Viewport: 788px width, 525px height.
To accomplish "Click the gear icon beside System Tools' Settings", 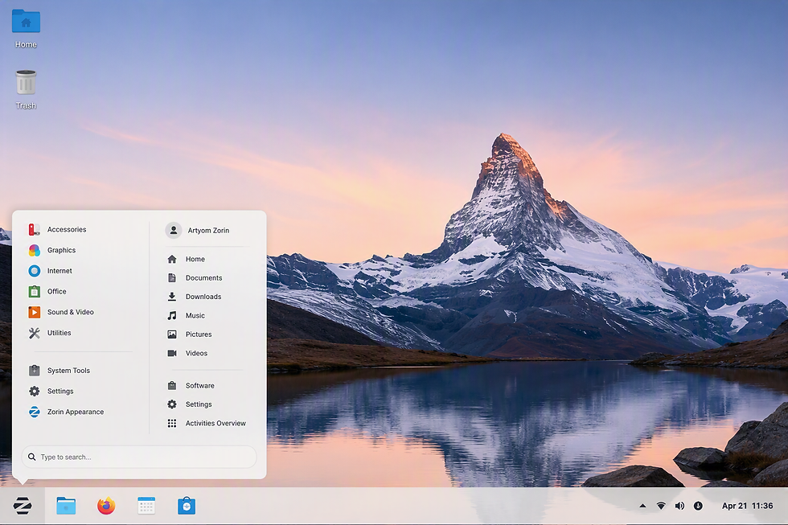I will (34, 392).
